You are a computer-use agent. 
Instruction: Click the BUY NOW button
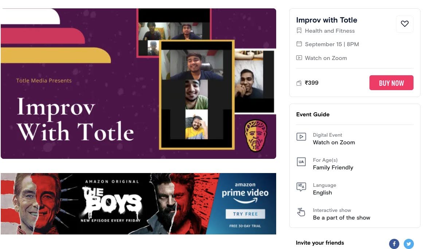(391, 83)
